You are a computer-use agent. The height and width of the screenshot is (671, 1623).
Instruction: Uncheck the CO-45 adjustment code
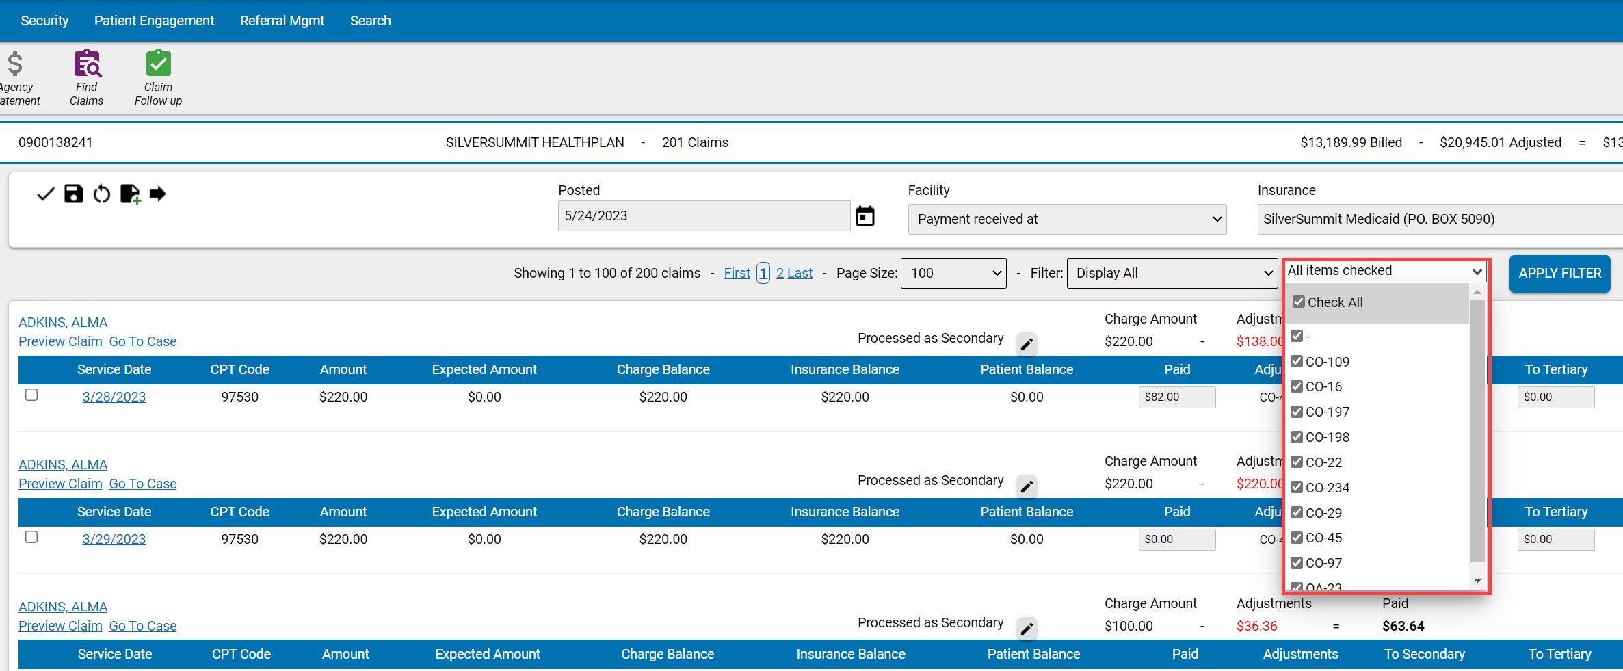(1297, 538)
